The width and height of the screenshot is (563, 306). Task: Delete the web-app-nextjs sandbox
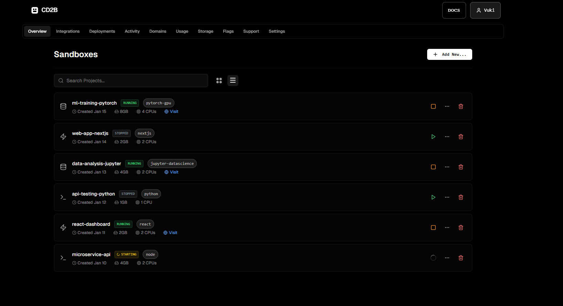point(461,137)
